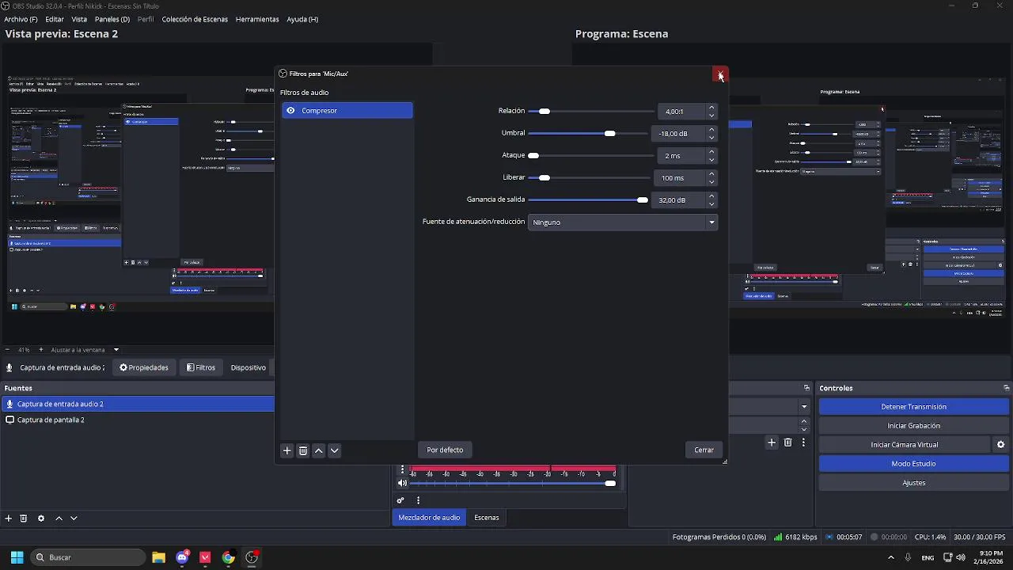This screenshot has width=1013, height=570.
Task: Remove the selected source in Fuentes panel
Action: pos(24,519)
